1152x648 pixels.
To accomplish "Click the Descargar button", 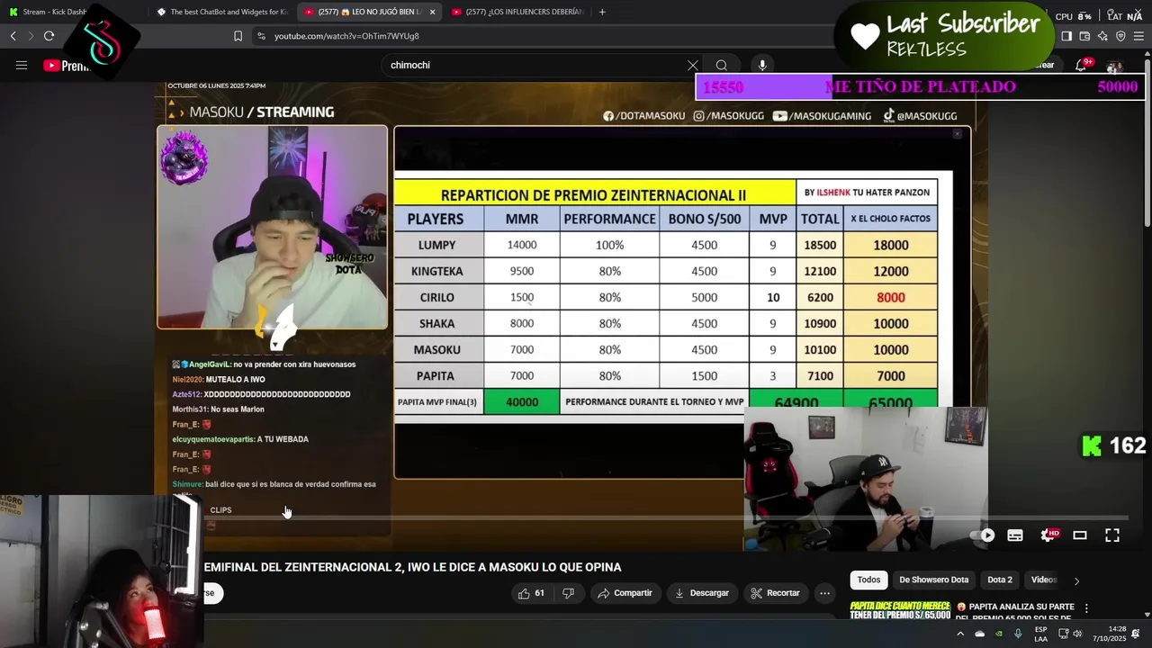I will [701, 593].
